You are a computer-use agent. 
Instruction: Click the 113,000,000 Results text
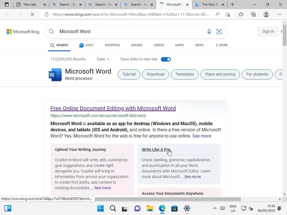tap(68, 59)
